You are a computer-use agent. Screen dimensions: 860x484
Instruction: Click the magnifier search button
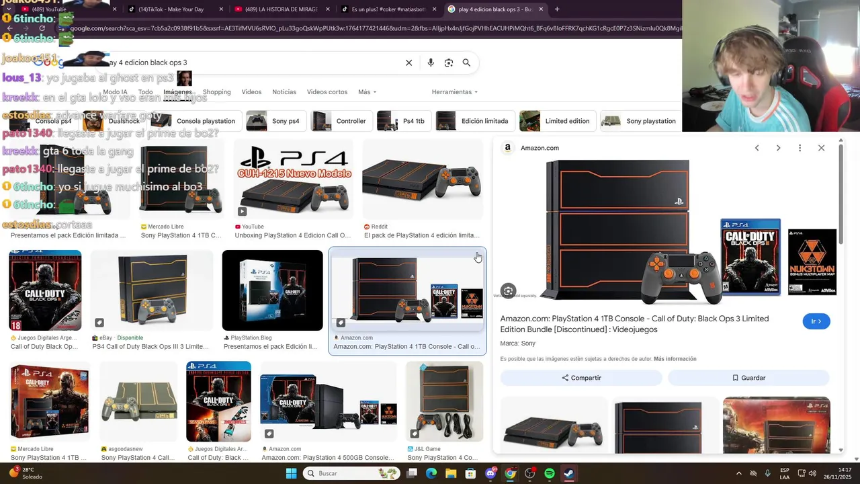pyautogui.click(x=466, y=63)
